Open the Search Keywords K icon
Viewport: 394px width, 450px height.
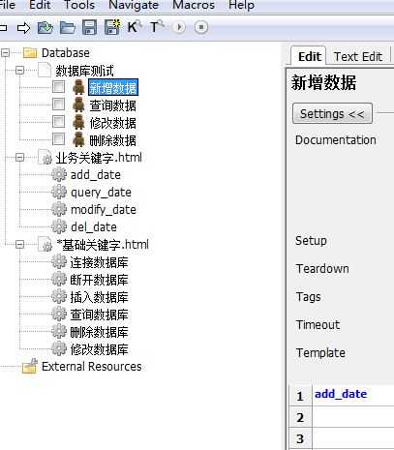[134, 27]
